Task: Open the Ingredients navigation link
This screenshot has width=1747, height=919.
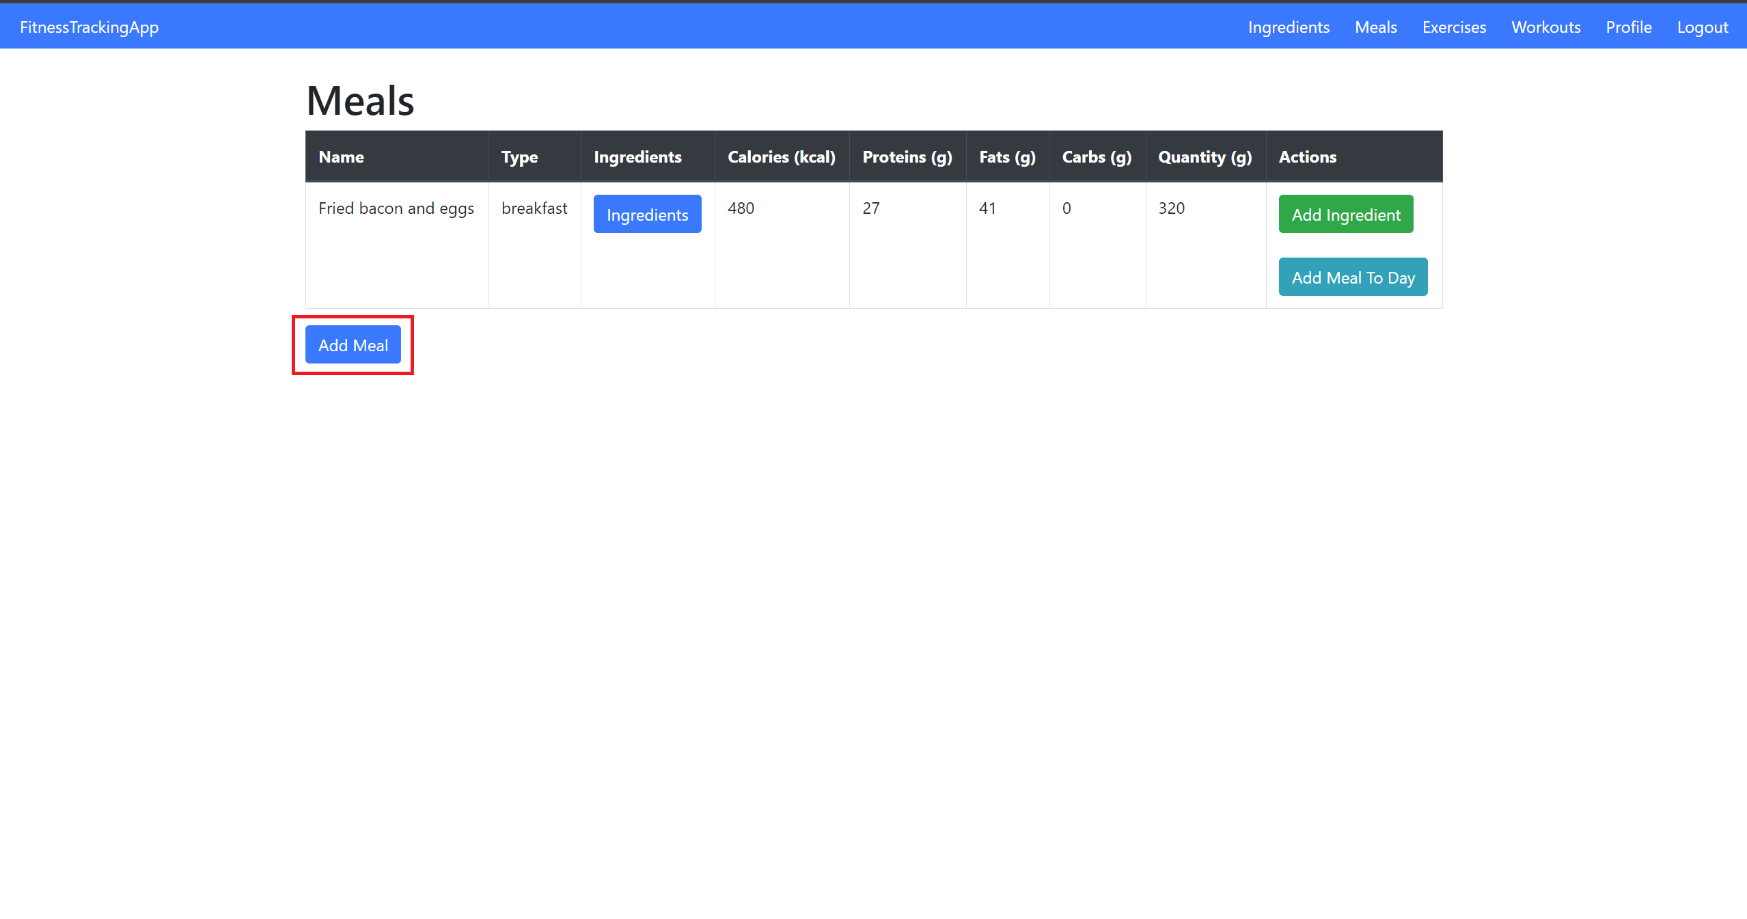Action: [x=1288, y=27]
